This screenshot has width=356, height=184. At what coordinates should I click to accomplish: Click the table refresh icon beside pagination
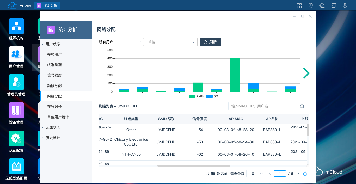tap(305, 174)
